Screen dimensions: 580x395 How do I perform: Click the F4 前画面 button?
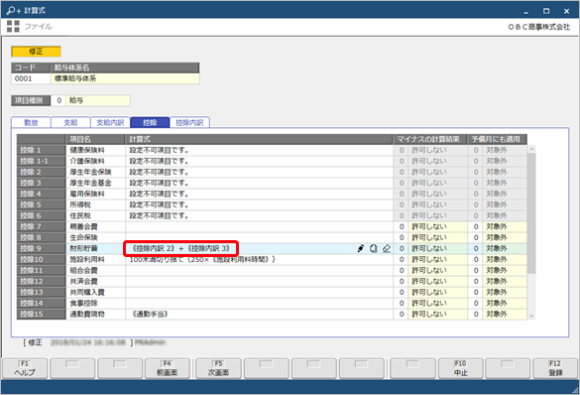click(x=168, y=368)
